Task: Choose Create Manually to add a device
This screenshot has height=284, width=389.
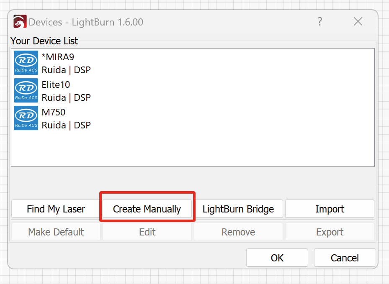Action: 147,209
